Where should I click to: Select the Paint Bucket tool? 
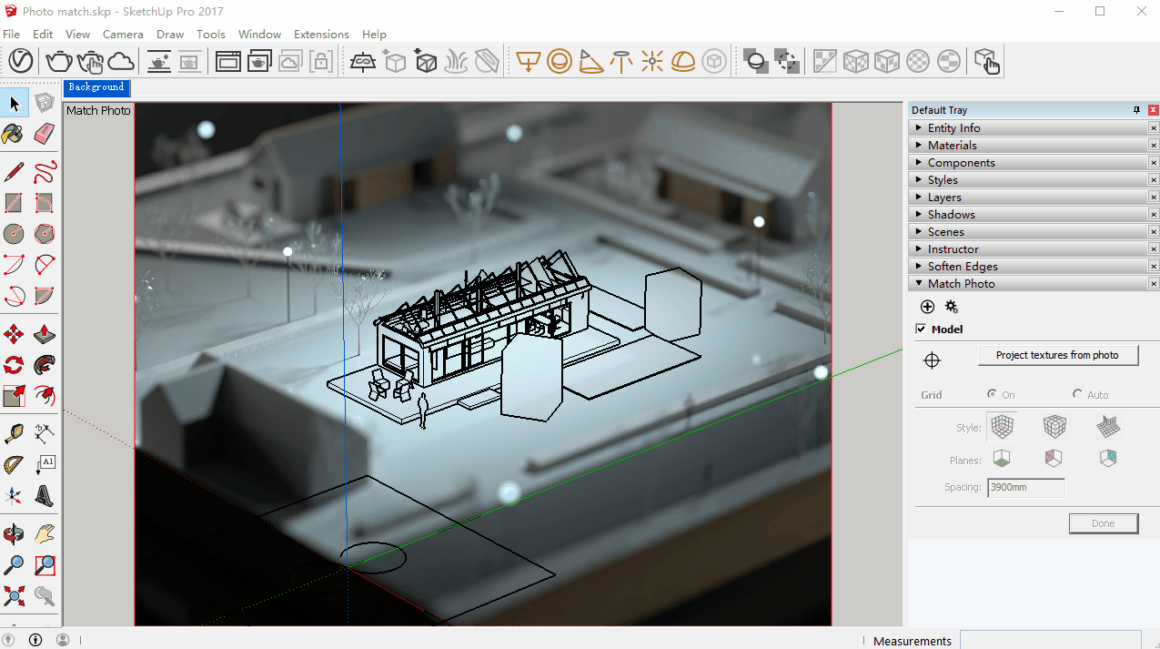14,134
